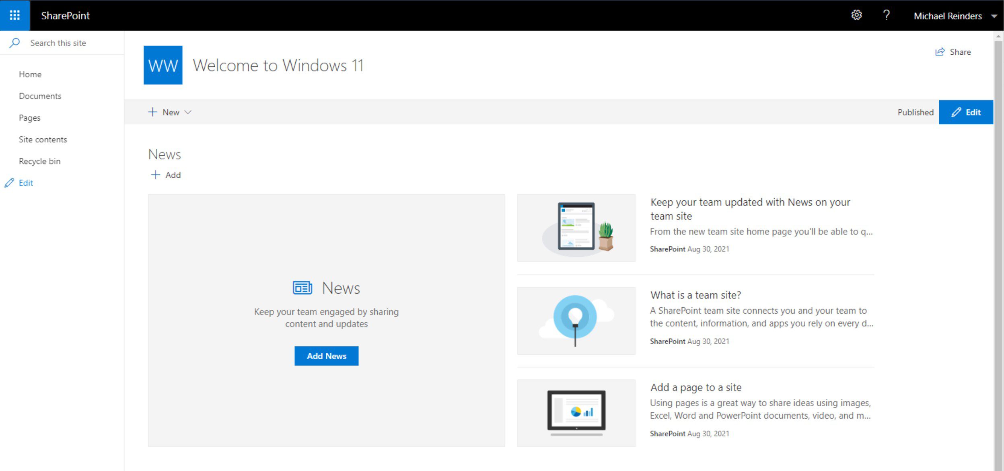
Task: Open 'What is a team site?' article
Action: [x=695, y=295]
